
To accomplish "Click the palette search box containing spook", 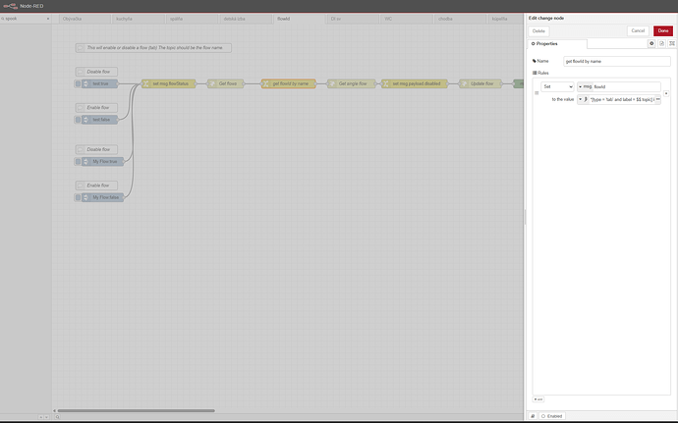I will click(26, 19).
